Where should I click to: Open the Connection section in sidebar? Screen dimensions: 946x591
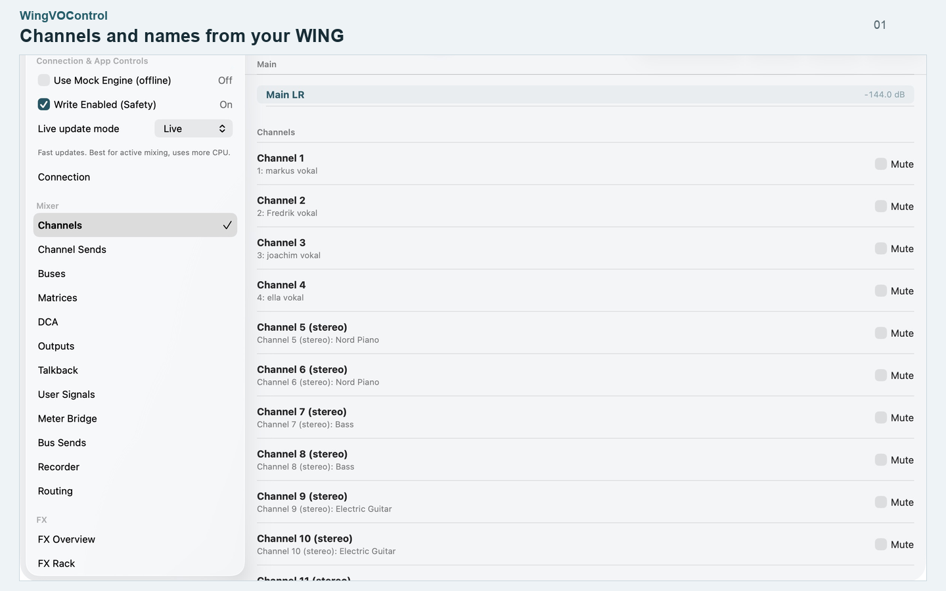(135, 177)
